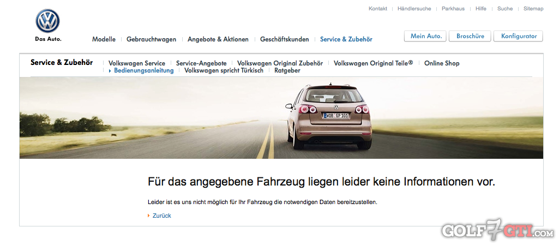Open the Konfigurator button
559x245 pixels.
518,36
